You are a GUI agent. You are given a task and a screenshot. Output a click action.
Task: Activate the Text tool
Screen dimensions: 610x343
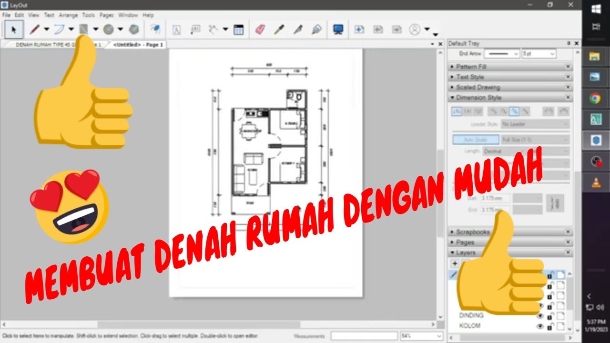click(x=176, y=30)
